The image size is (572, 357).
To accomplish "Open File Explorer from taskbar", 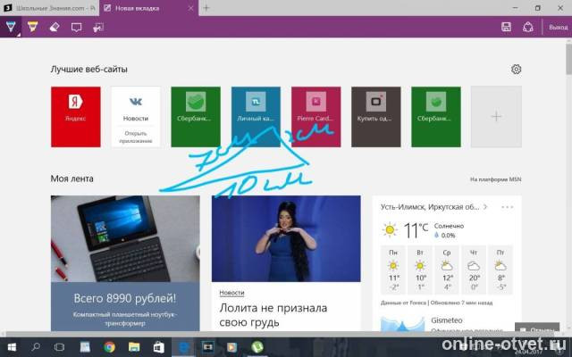I will [134, 347].
